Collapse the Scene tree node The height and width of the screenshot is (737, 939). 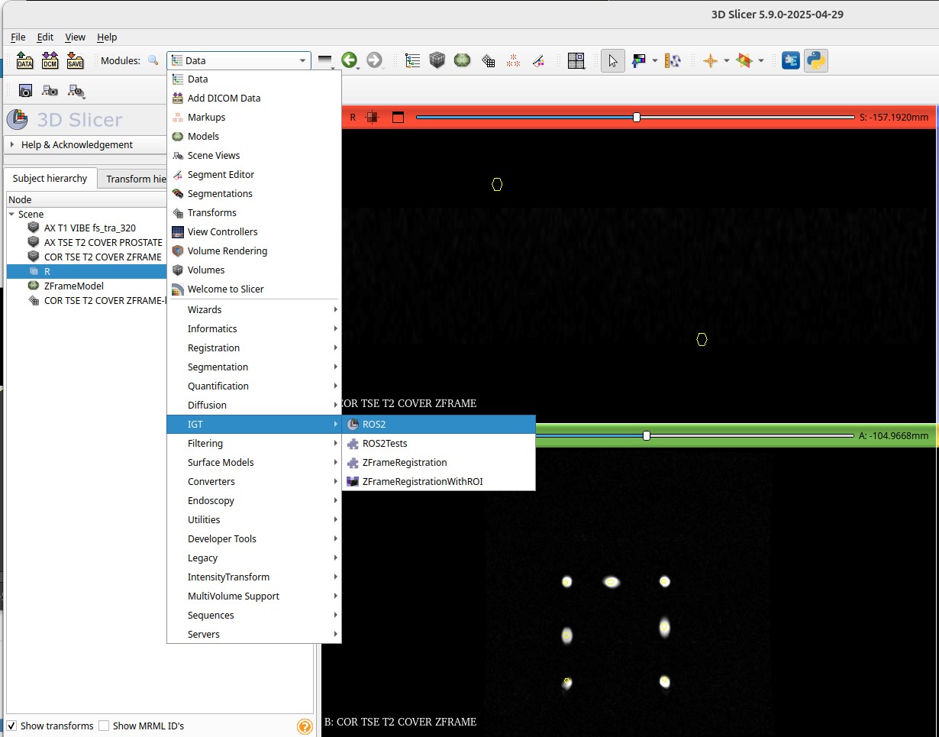pyautogui.click(x=12, y=215)
